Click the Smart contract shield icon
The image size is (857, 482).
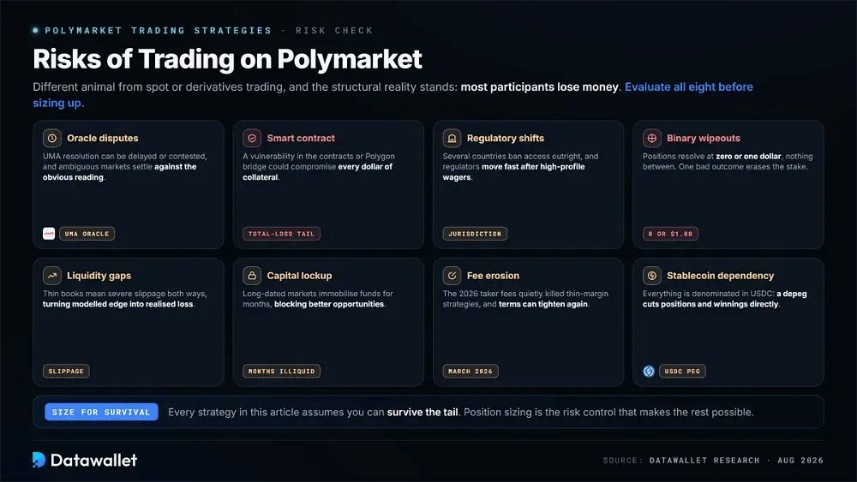[x=252, y=138]
